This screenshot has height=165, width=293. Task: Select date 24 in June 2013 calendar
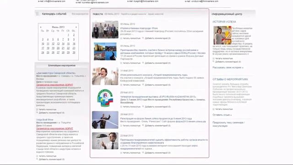click(43, 53)
